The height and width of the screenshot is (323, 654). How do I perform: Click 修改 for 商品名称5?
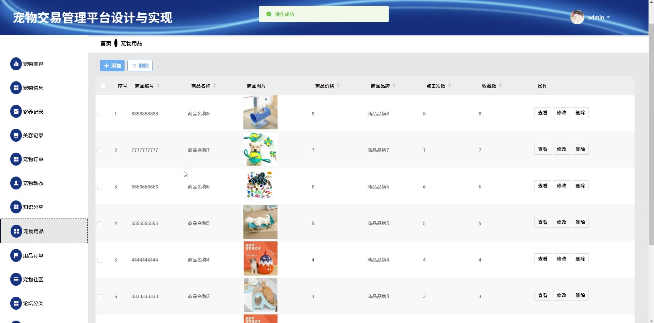pyautogui.click(x=561, y=222)
